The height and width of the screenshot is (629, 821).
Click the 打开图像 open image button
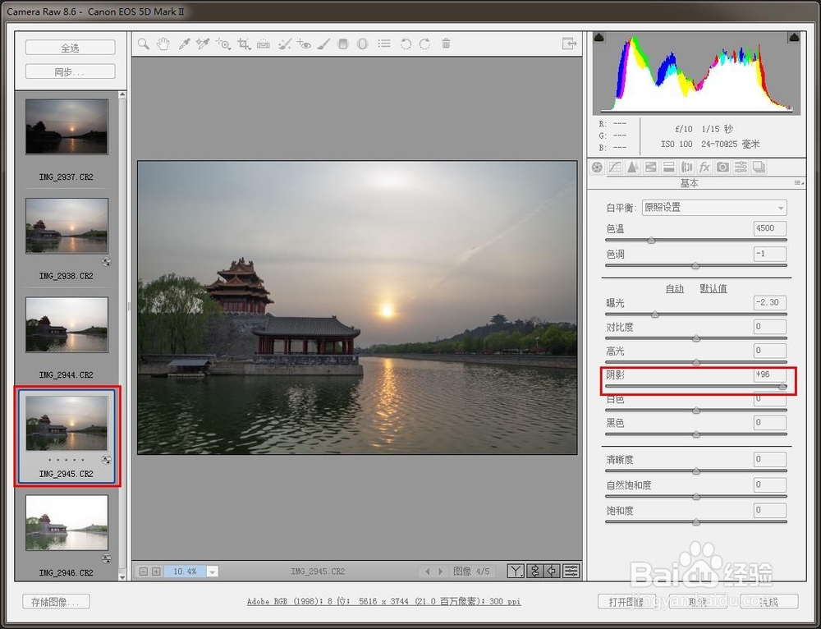[x=626, y=602]
